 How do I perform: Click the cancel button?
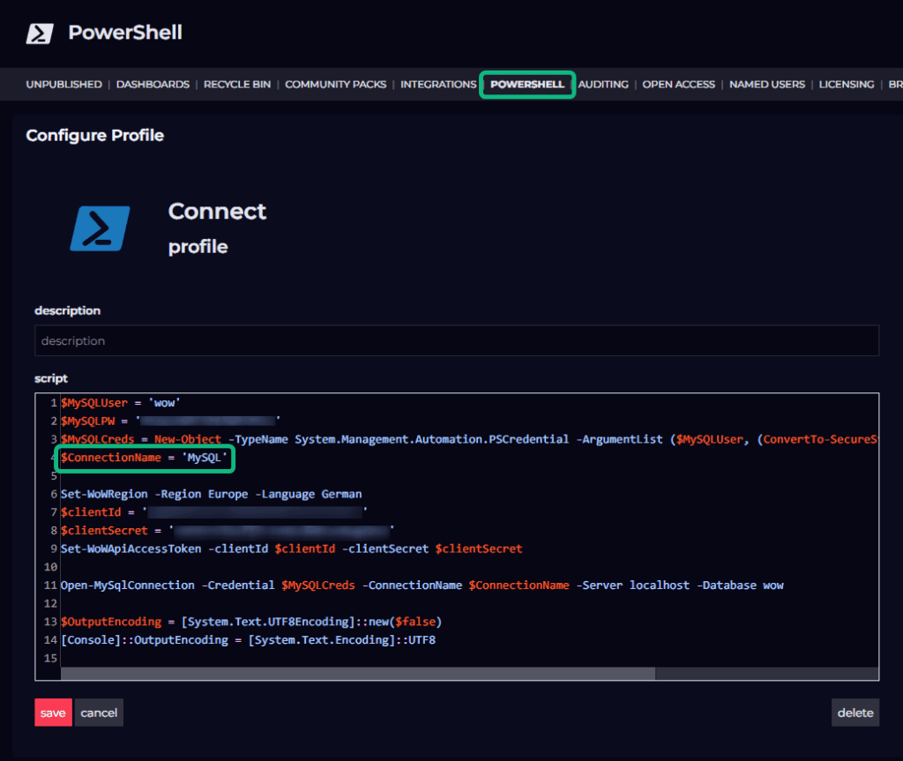pos(99,713)
